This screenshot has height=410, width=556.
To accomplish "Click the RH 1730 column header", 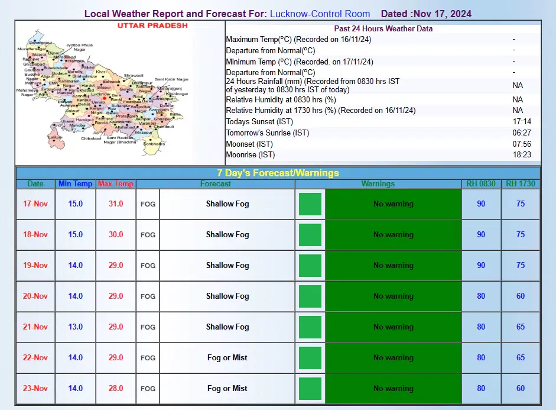I will (x=520, y=184).
